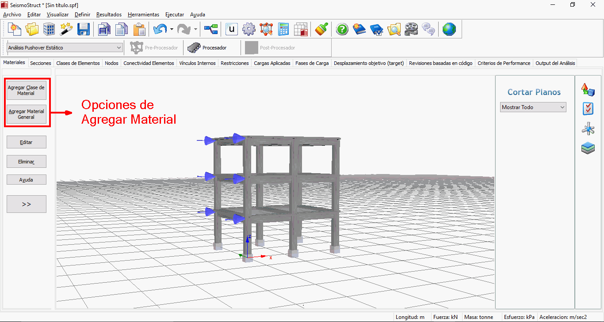Click Agregar Clase de Material button
This screenshot has height=322, width=604.
coord(26,91)
